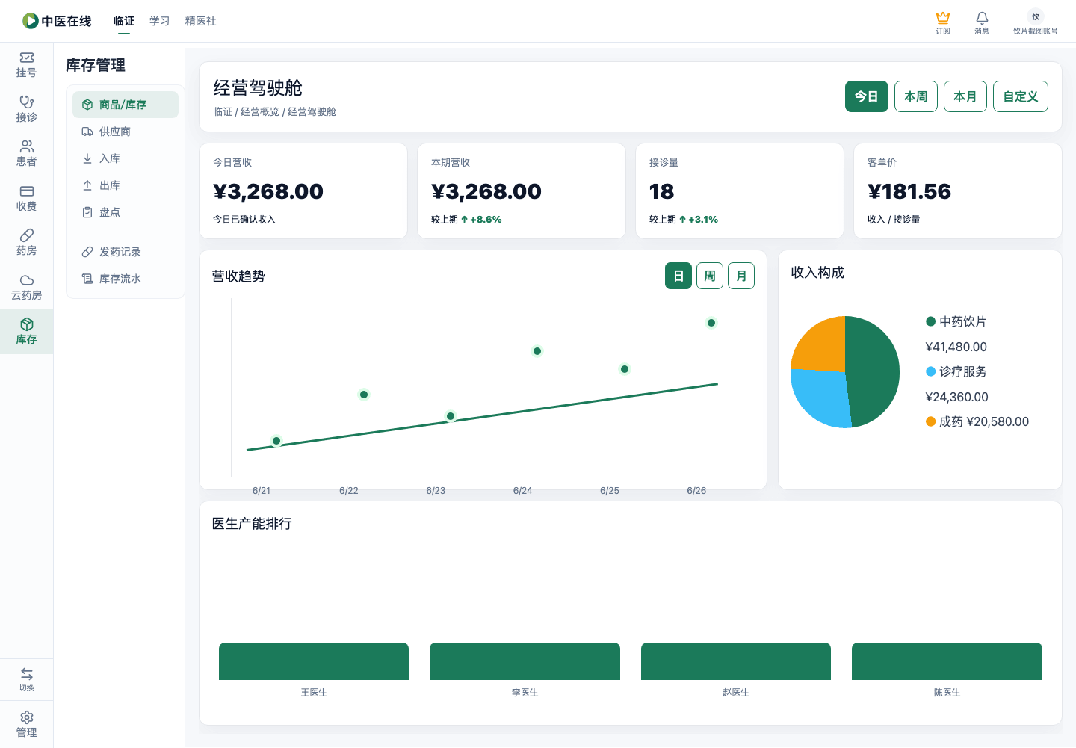Screen dimensions: 1076x748
Task: Open 消息 notifications bell
Action: click(982, 22)
